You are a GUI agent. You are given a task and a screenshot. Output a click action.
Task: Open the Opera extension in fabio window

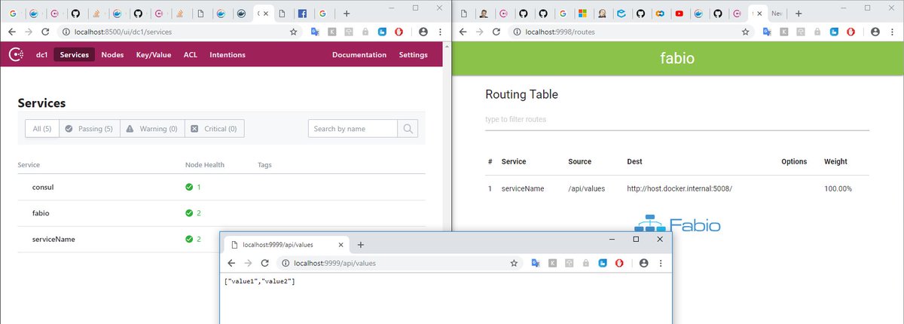point(851,32)
